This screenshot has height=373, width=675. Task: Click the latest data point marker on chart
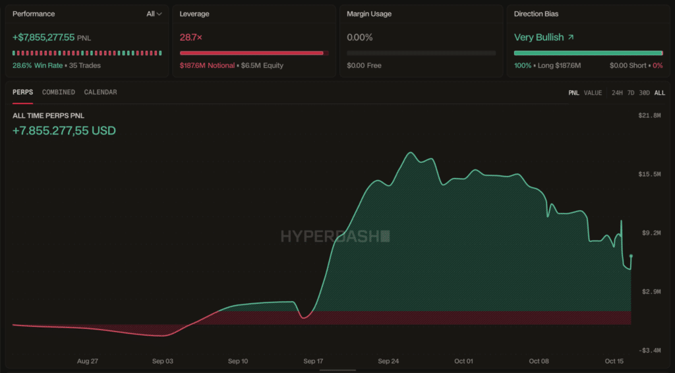click(631, 256)
